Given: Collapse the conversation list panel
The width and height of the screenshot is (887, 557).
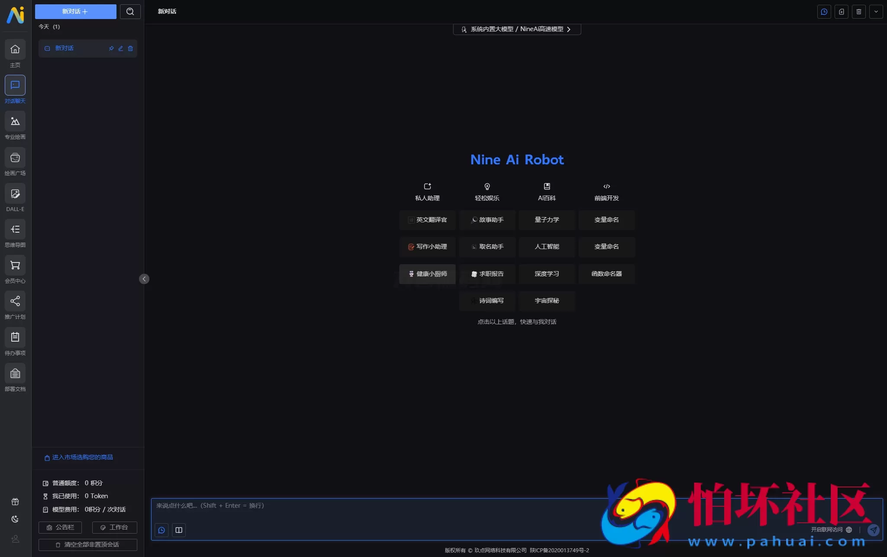Looking at the screenshot, I should pos(144,278).
